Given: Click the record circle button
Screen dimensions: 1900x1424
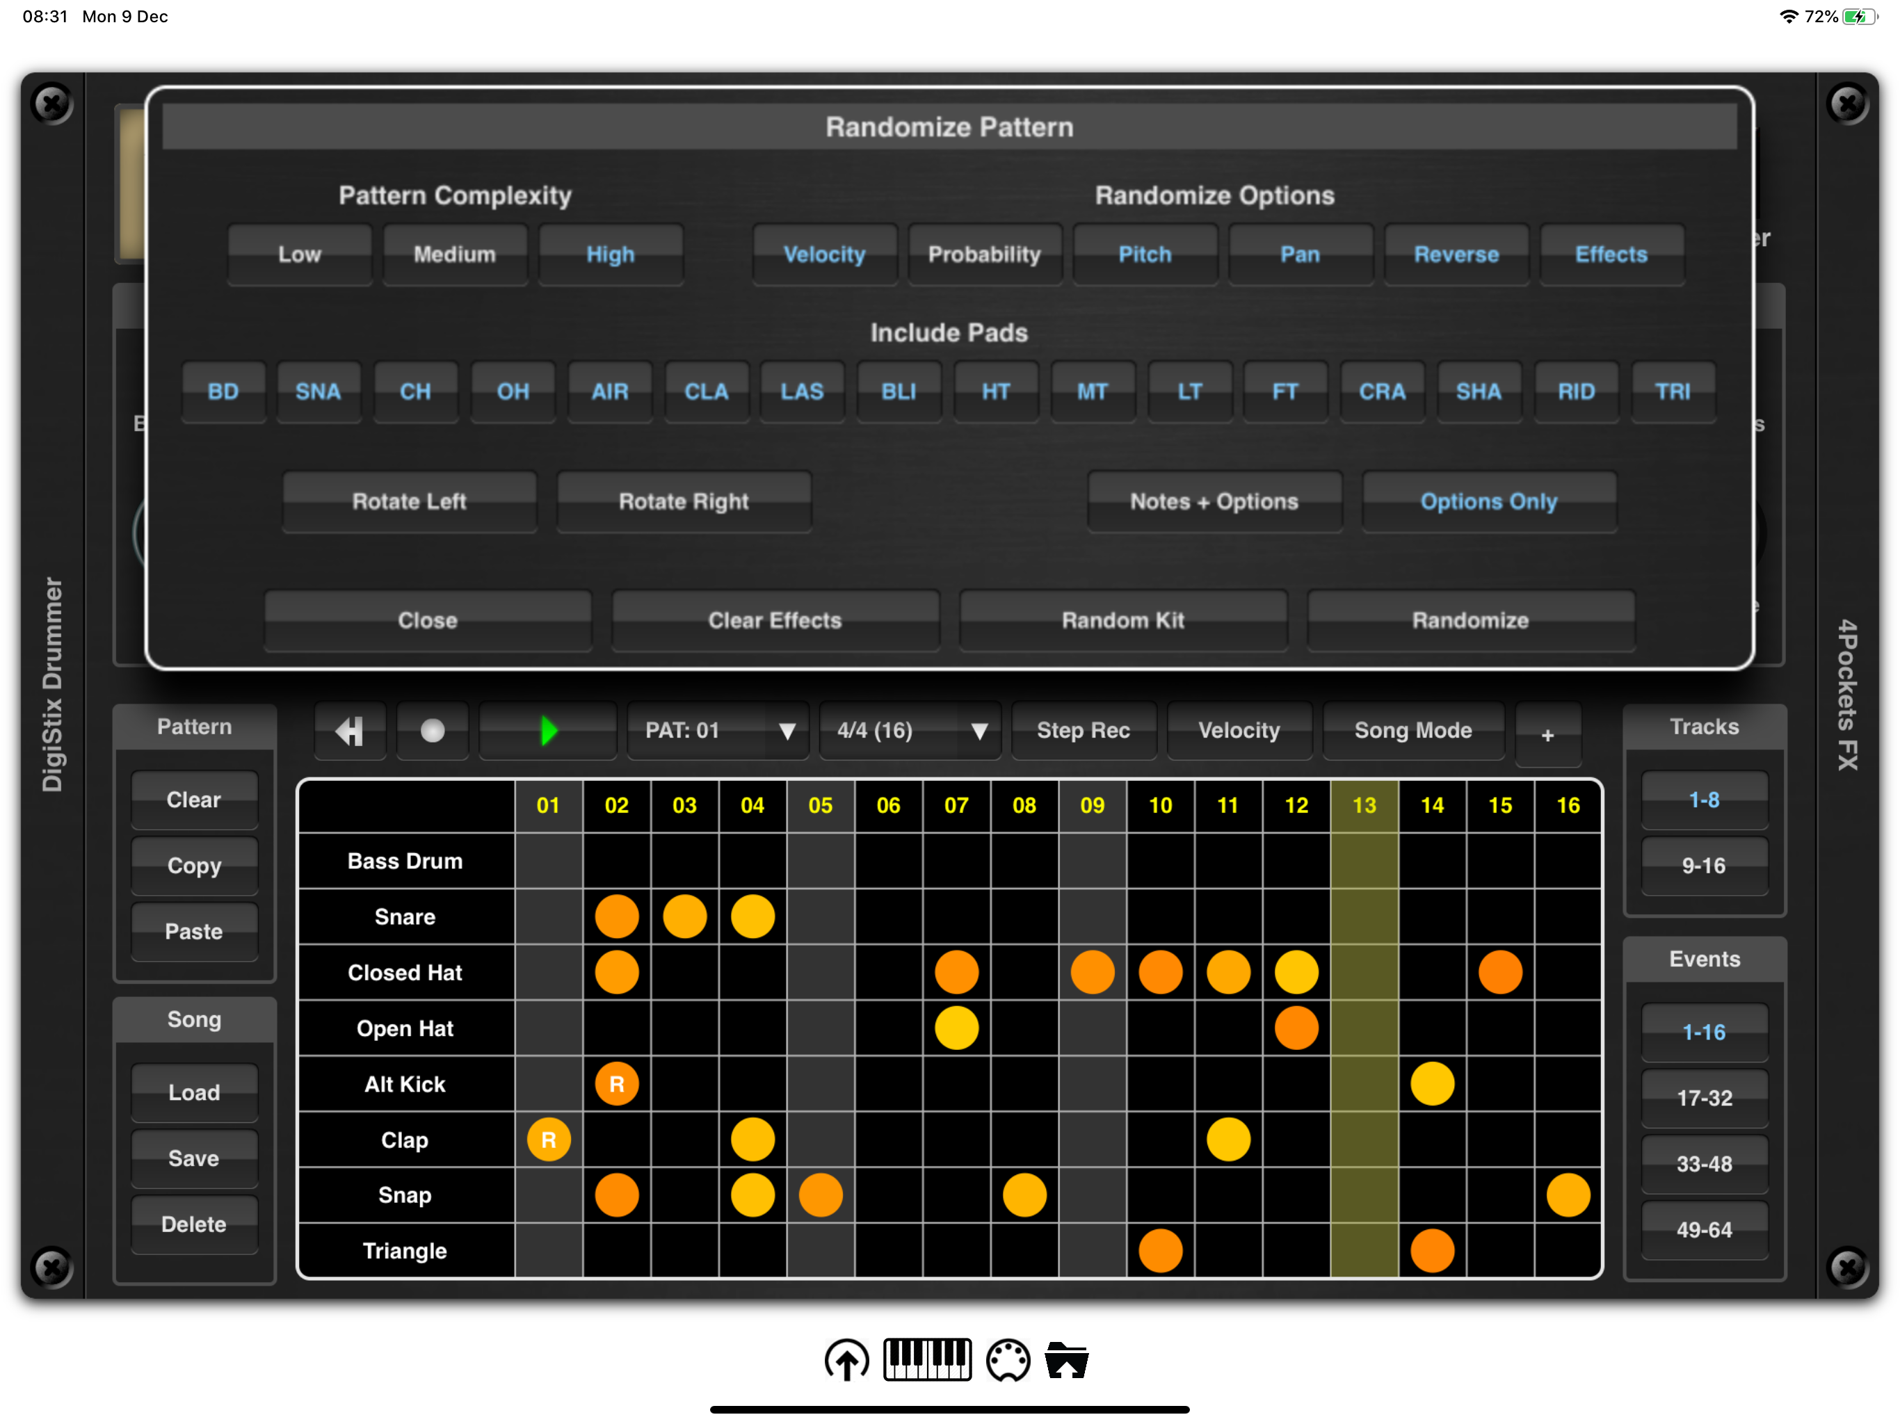Looking at the screenshot, I should tap(432, 730).
